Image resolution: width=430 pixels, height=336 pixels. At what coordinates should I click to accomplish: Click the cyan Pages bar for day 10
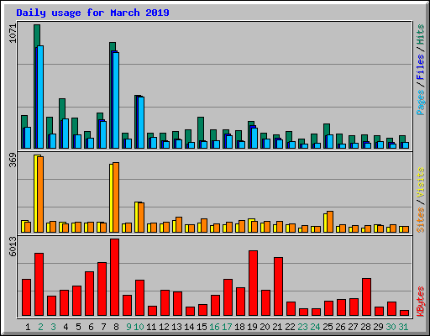pos(141,123)
